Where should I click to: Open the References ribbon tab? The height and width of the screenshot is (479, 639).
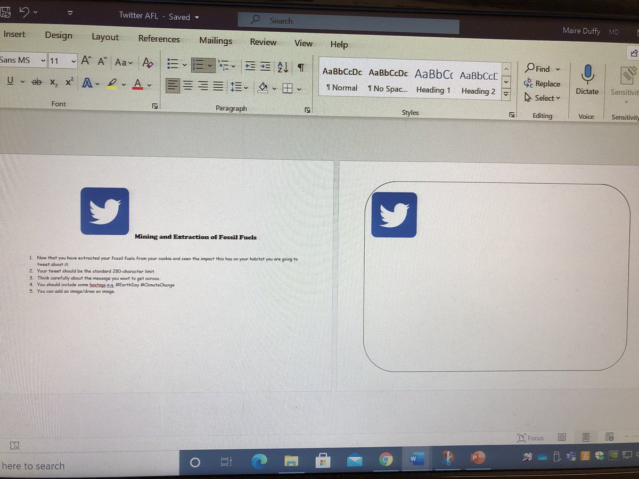[x=159, y=38]
